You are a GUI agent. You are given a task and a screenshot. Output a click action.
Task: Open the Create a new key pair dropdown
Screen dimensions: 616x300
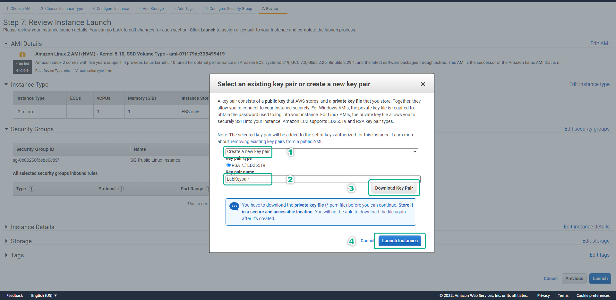tap(321, 151)
